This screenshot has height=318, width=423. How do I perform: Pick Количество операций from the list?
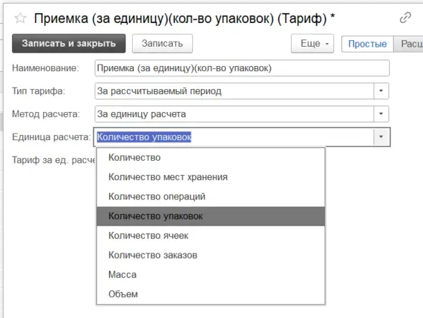coord(211,197)
